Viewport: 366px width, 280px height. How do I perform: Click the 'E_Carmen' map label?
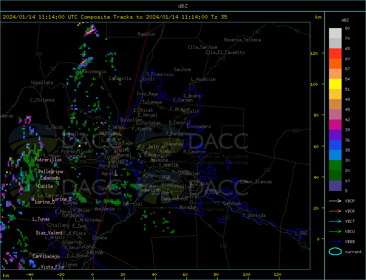(183, 100)
